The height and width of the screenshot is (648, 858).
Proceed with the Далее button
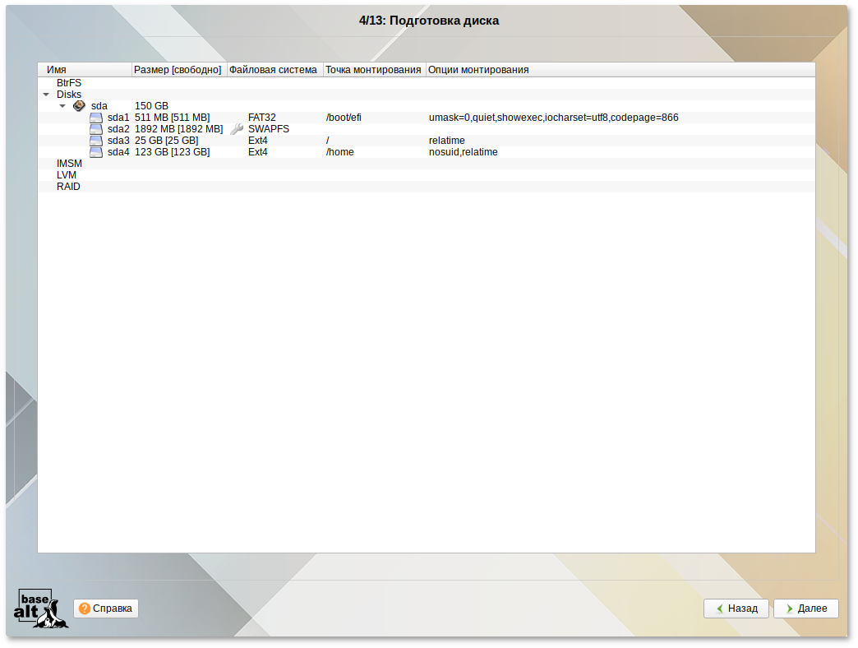805,609
